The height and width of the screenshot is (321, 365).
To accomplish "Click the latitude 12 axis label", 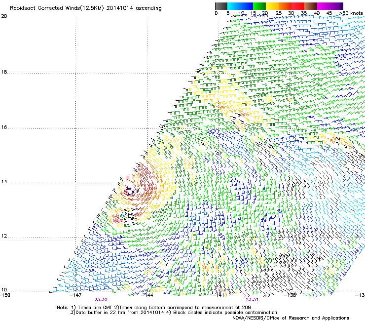I will point(4,236).
